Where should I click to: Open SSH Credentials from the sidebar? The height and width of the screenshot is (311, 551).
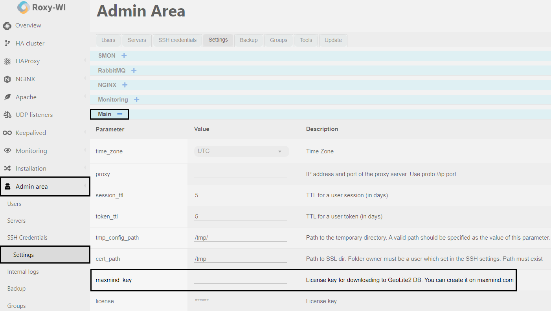click(27, 237)
